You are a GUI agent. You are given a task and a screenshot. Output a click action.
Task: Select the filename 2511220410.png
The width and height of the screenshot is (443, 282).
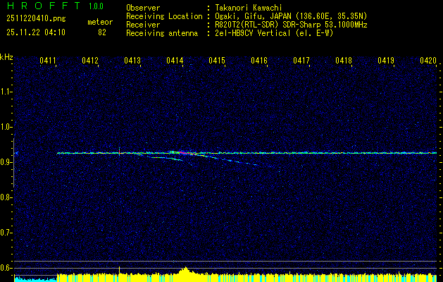coord(36,19)
